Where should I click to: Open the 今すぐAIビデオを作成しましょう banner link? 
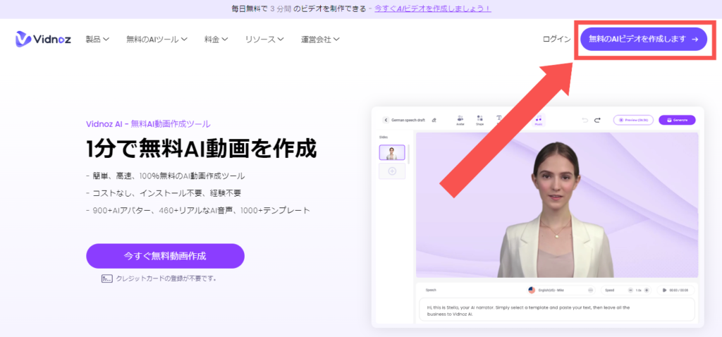click(x=433, y=8)
